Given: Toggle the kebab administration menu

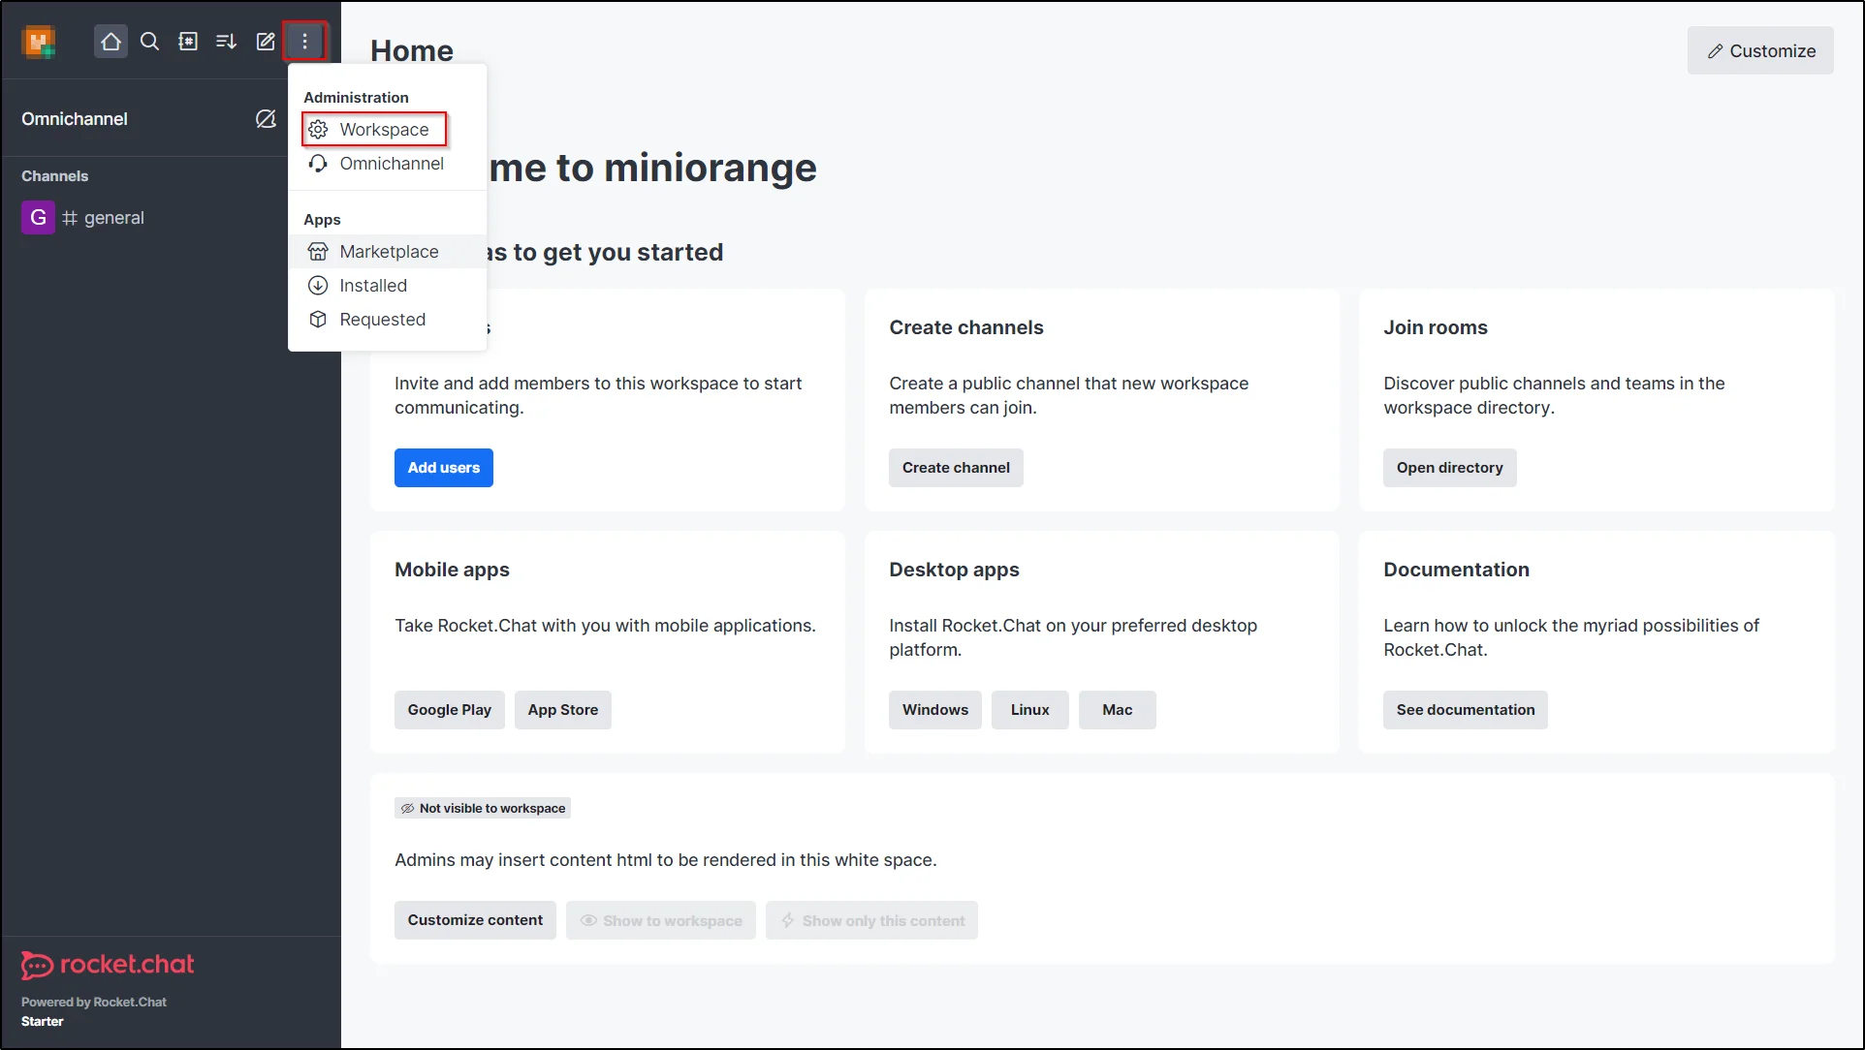Looking at the screenshot, I should coord(304,42).
